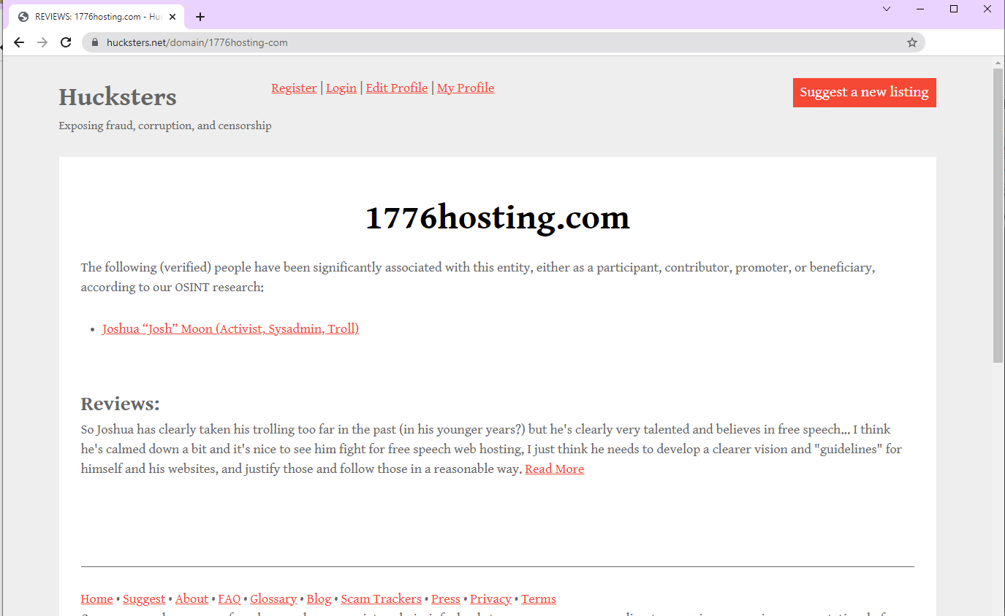This screenshot has height=616, width=1005.
Task: Bookmark this page with the star icon
Action: click(912, 42)
